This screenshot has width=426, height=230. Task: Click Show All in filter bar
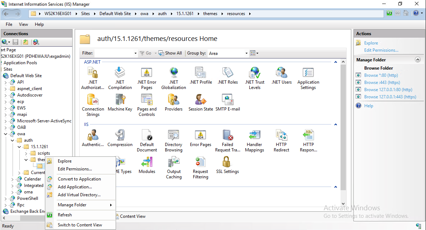[170, 53]
